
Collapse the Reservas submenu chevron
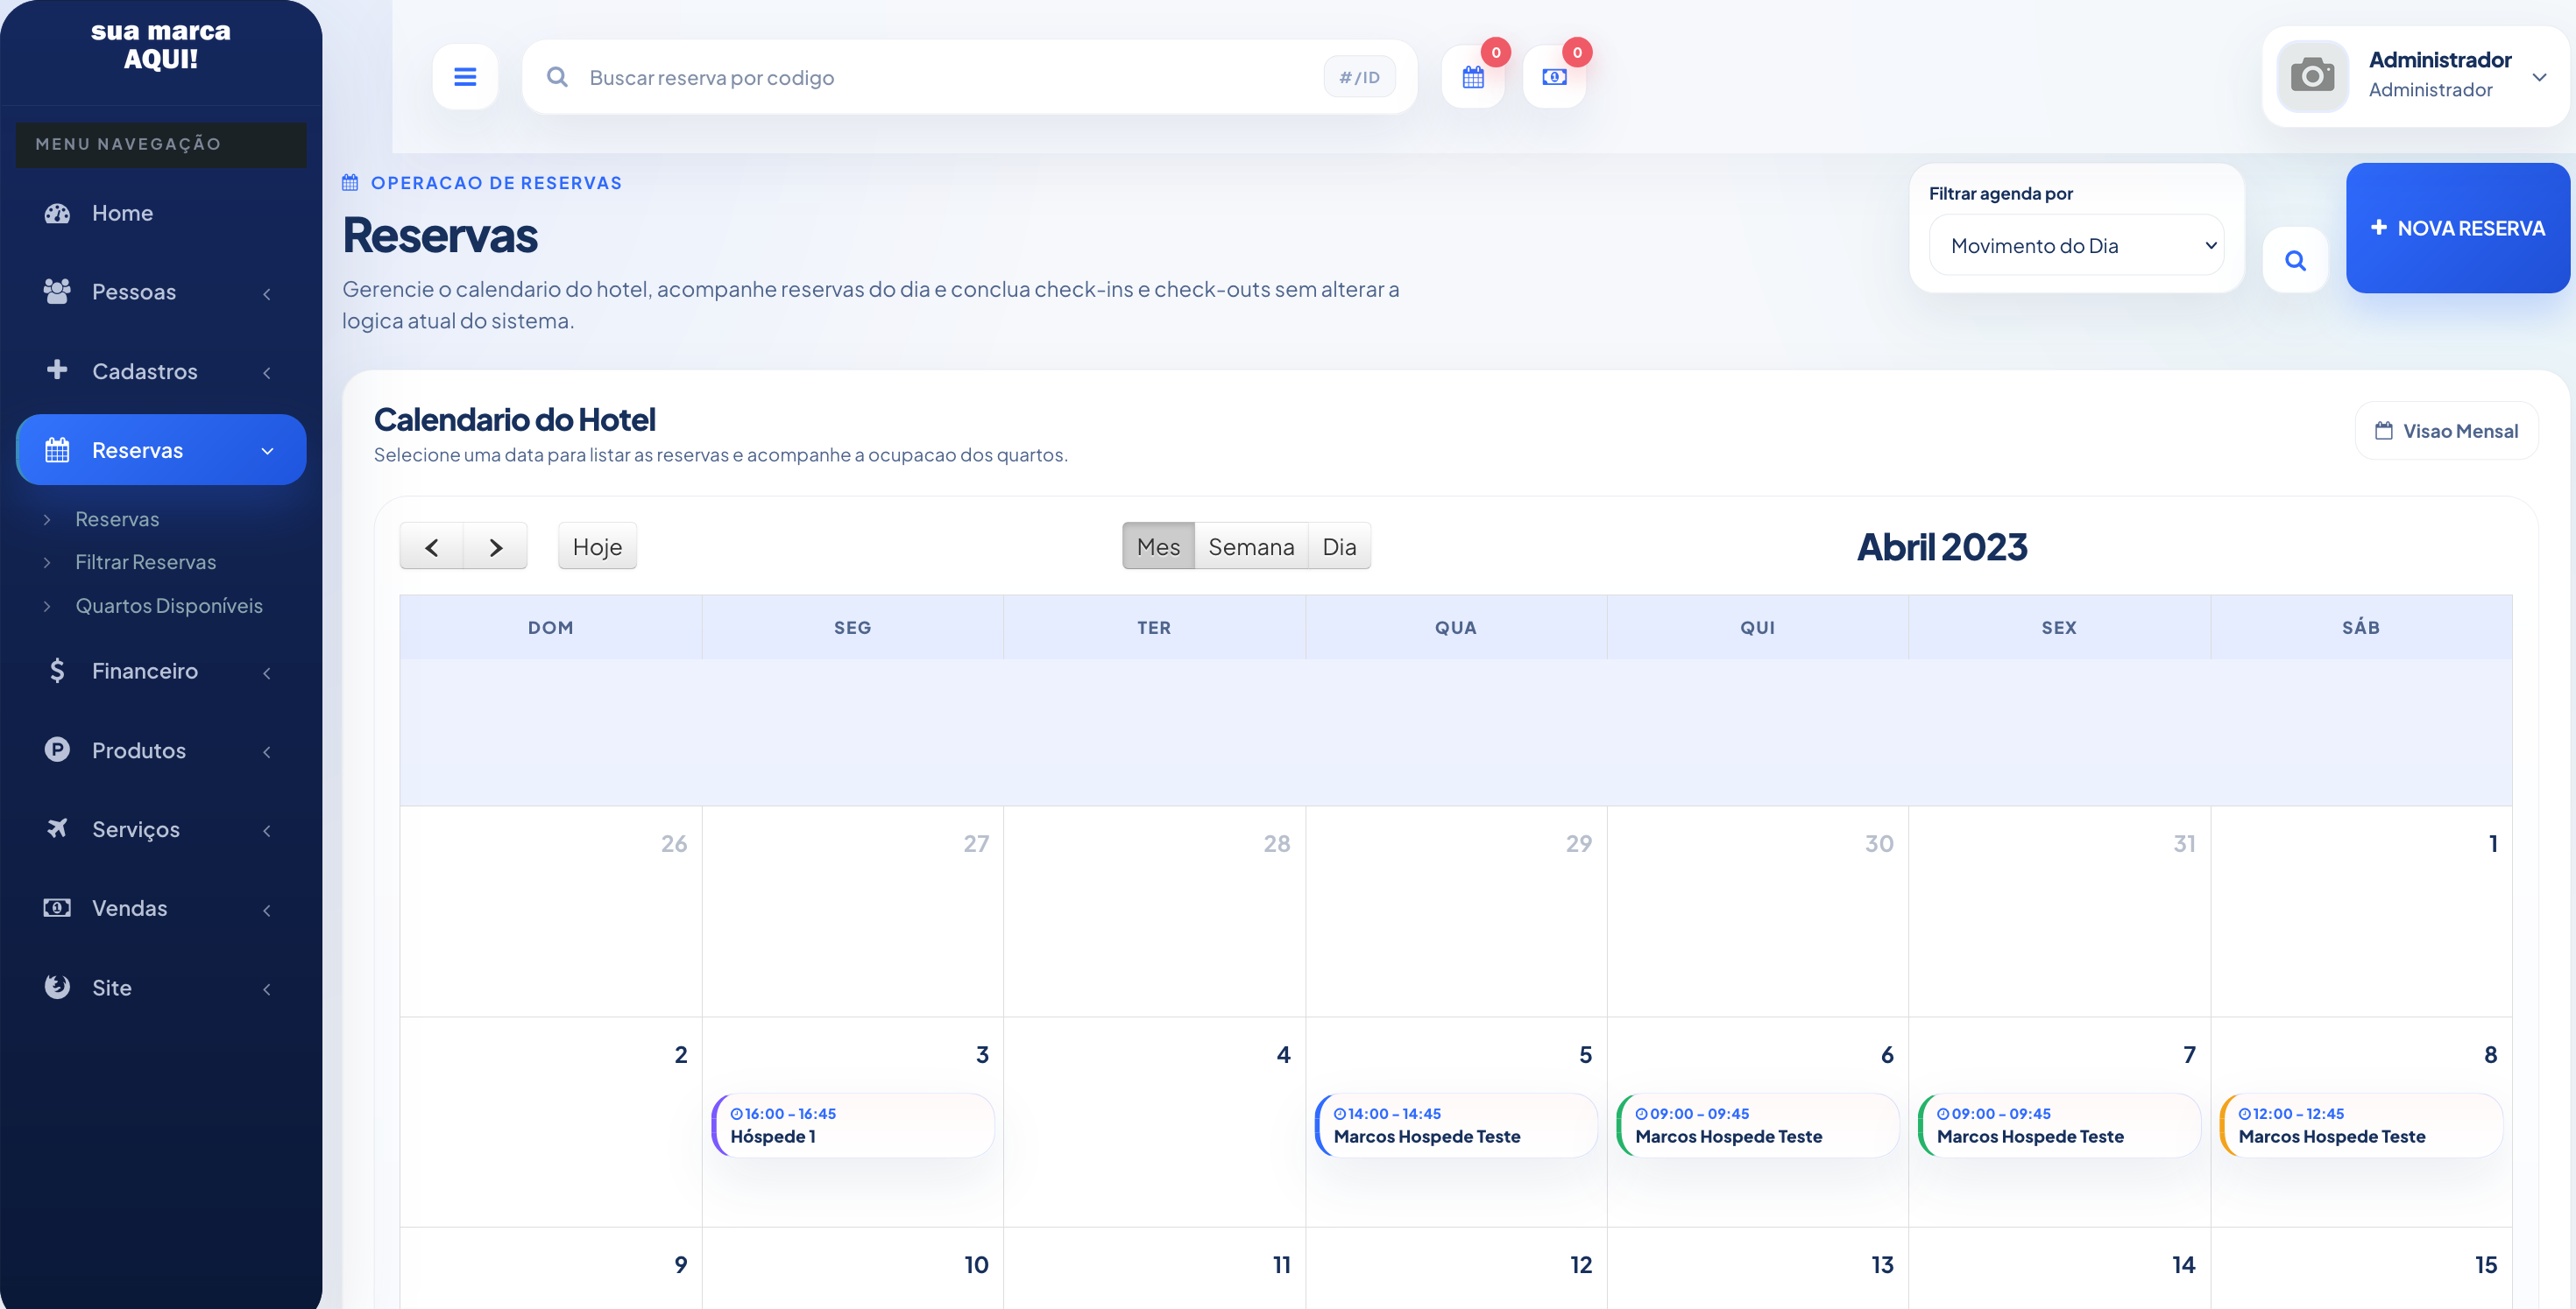tap(267, 451)
